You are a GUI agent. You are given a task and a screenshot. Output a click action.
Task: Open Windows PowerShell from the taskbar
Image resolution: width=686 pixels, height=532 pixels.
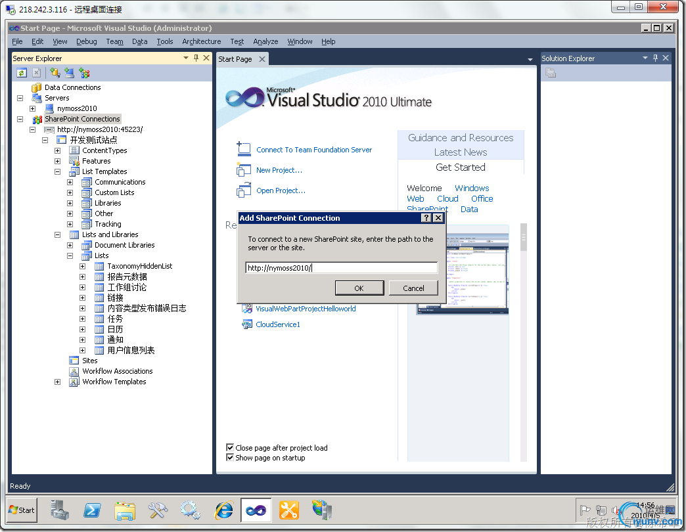[x=92, y=510]
